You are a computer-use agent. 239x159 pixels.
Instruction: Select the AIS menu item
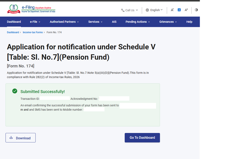(x=114, y=22)
